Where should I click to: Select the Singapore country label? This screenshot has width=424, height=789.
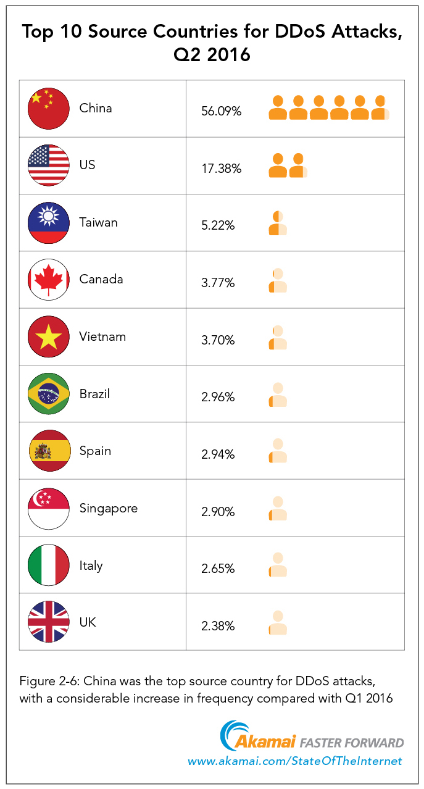pyautogui.click(x=109, y=509)
